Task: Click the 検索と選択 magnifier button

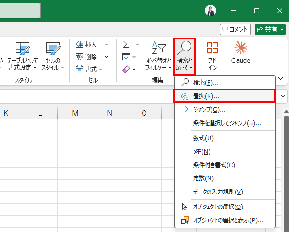Action: (x=184, y=56)
